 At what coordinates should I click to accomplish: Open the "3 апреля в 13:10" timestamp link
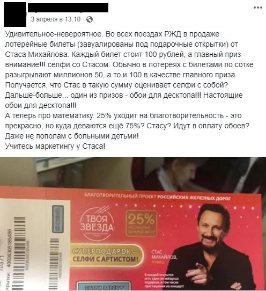(x=56, y=19)
